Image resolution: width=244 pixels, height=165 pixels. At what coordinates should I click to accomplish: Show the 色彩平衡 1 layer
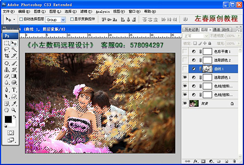pos(185,52)
